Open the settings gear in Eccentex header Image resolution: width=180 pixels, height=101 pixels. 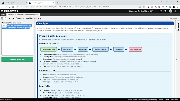point(165,11)
